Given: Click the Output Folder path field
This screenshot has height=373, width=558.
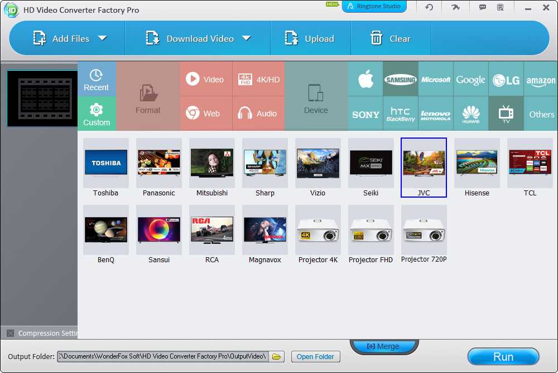Looking at the screenshot, I should tap(163, 356).
